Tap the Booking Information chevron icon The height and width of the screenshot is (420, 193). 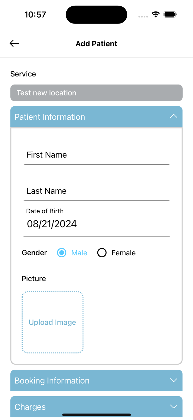coord(173,380)
